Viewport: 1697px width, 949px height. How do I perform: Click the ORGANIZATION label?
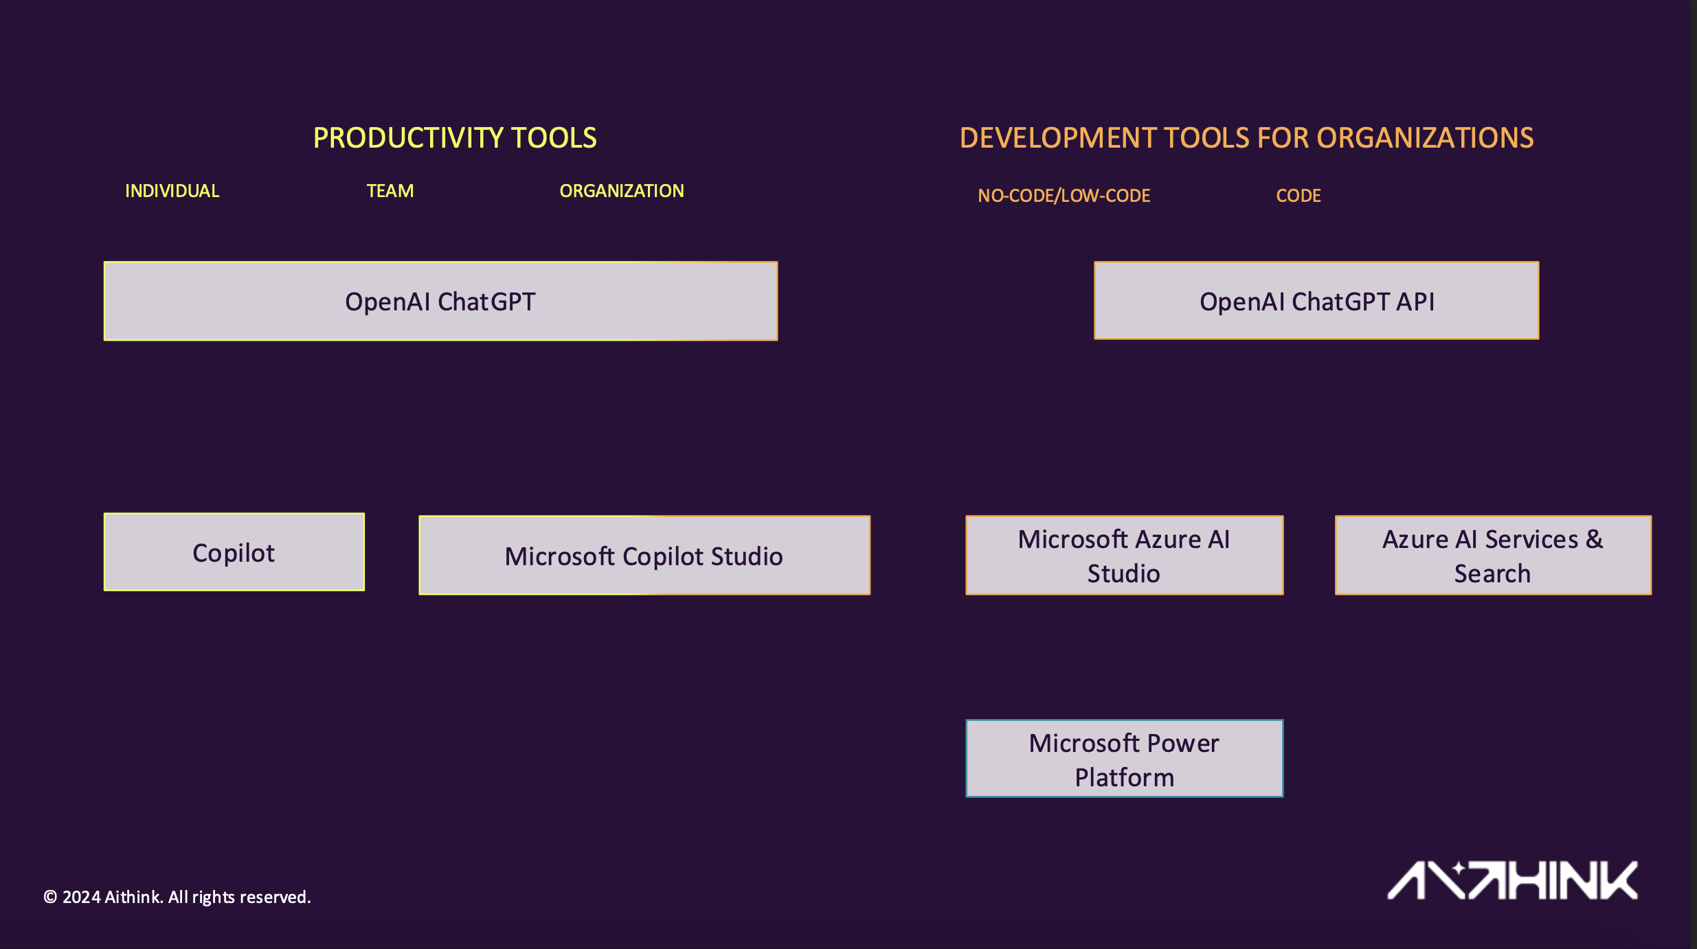[x=622, y=191]
